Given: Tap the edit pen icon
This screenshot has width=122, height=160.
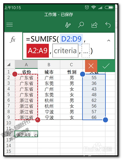Looking at the screenshot, I should 68,25.
